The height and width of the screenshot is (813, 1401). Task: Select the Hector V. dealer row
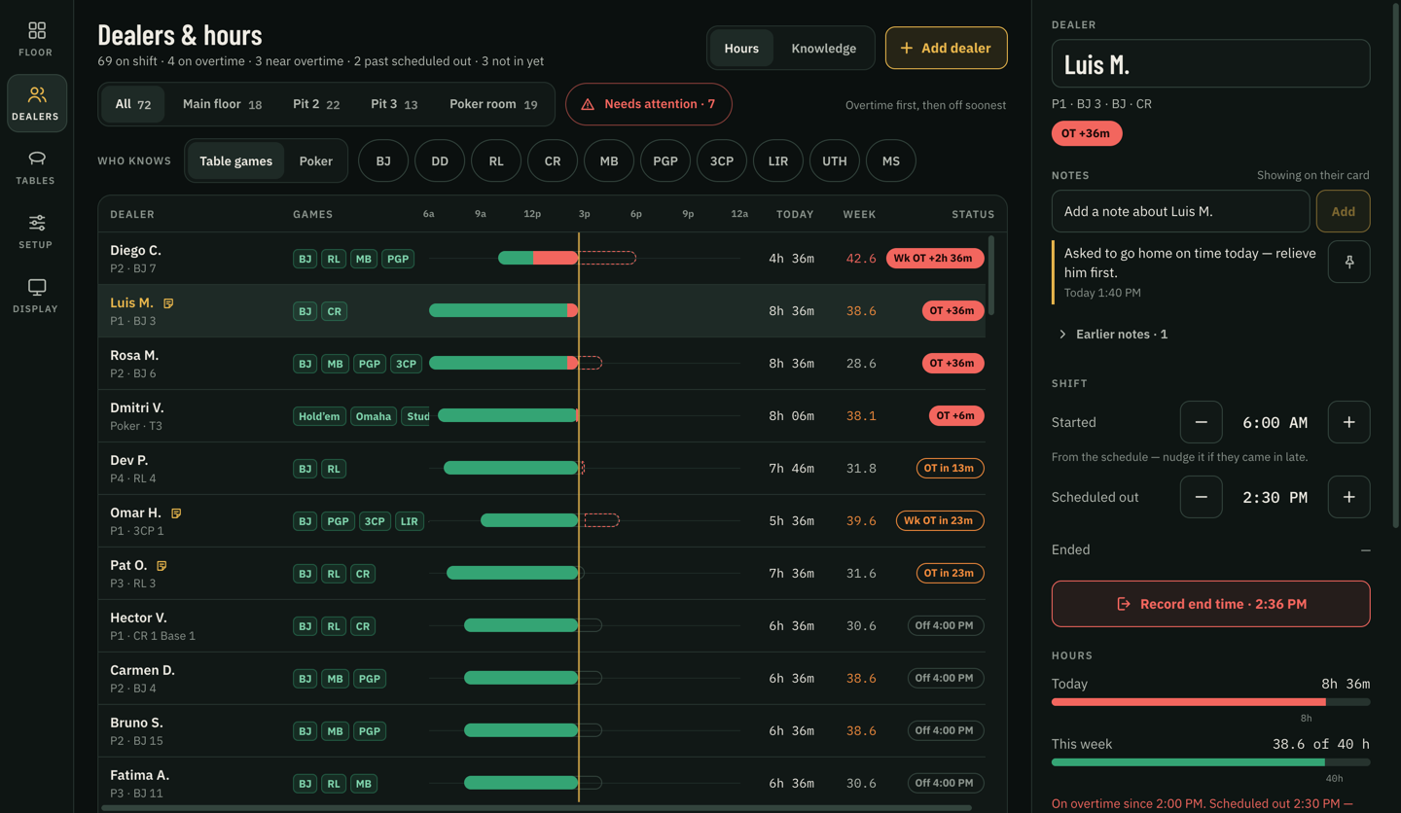coord(542,626)
